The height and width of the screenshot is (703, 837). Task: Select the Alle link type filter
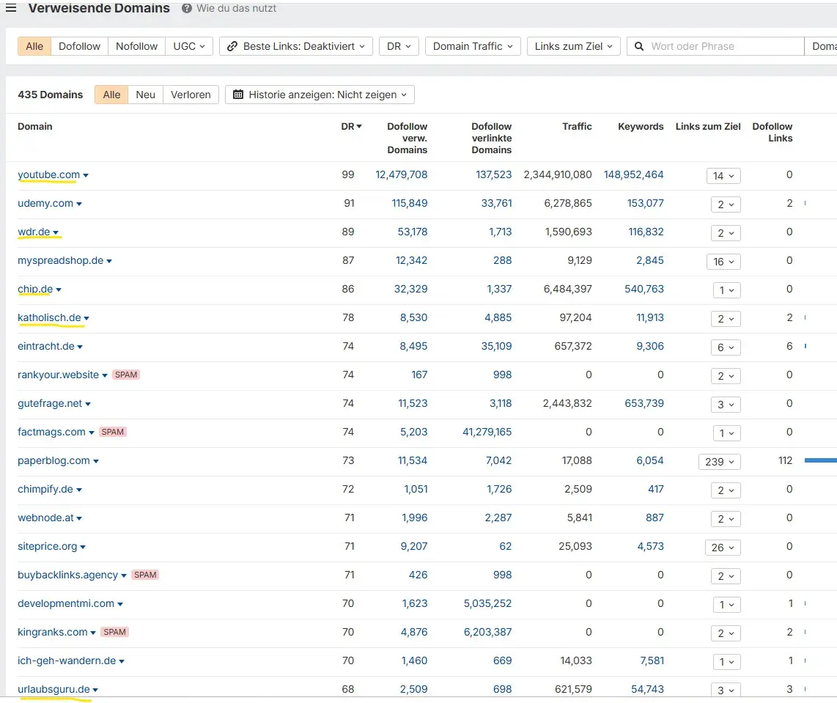tap(34, 46)
